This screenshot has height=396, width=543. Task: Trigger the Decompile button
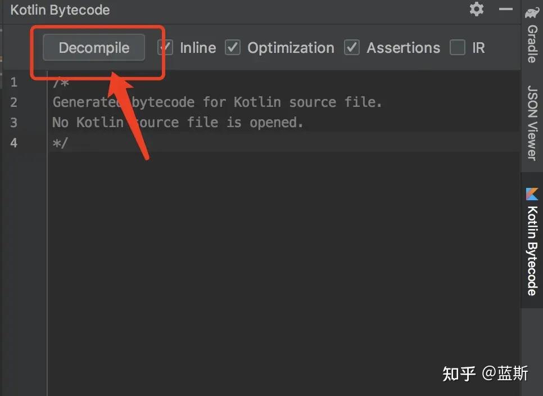[93, 48]
